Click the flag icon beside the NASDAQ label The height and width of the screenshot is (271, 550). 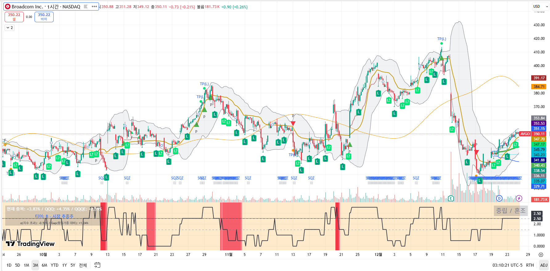tap(86, 6)
